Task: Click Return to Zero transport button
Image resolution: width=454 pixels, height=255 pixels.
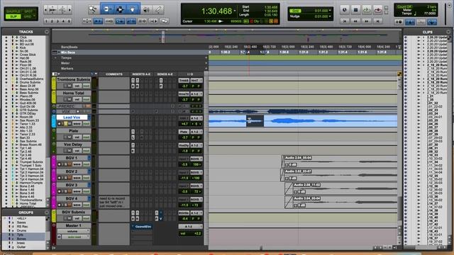Action: coord(345,21)
